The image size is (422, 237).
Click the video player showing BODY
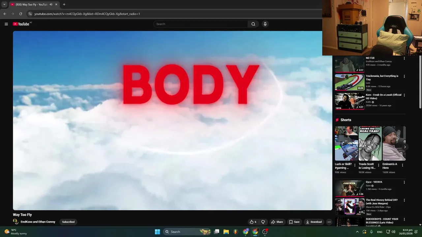172,120
